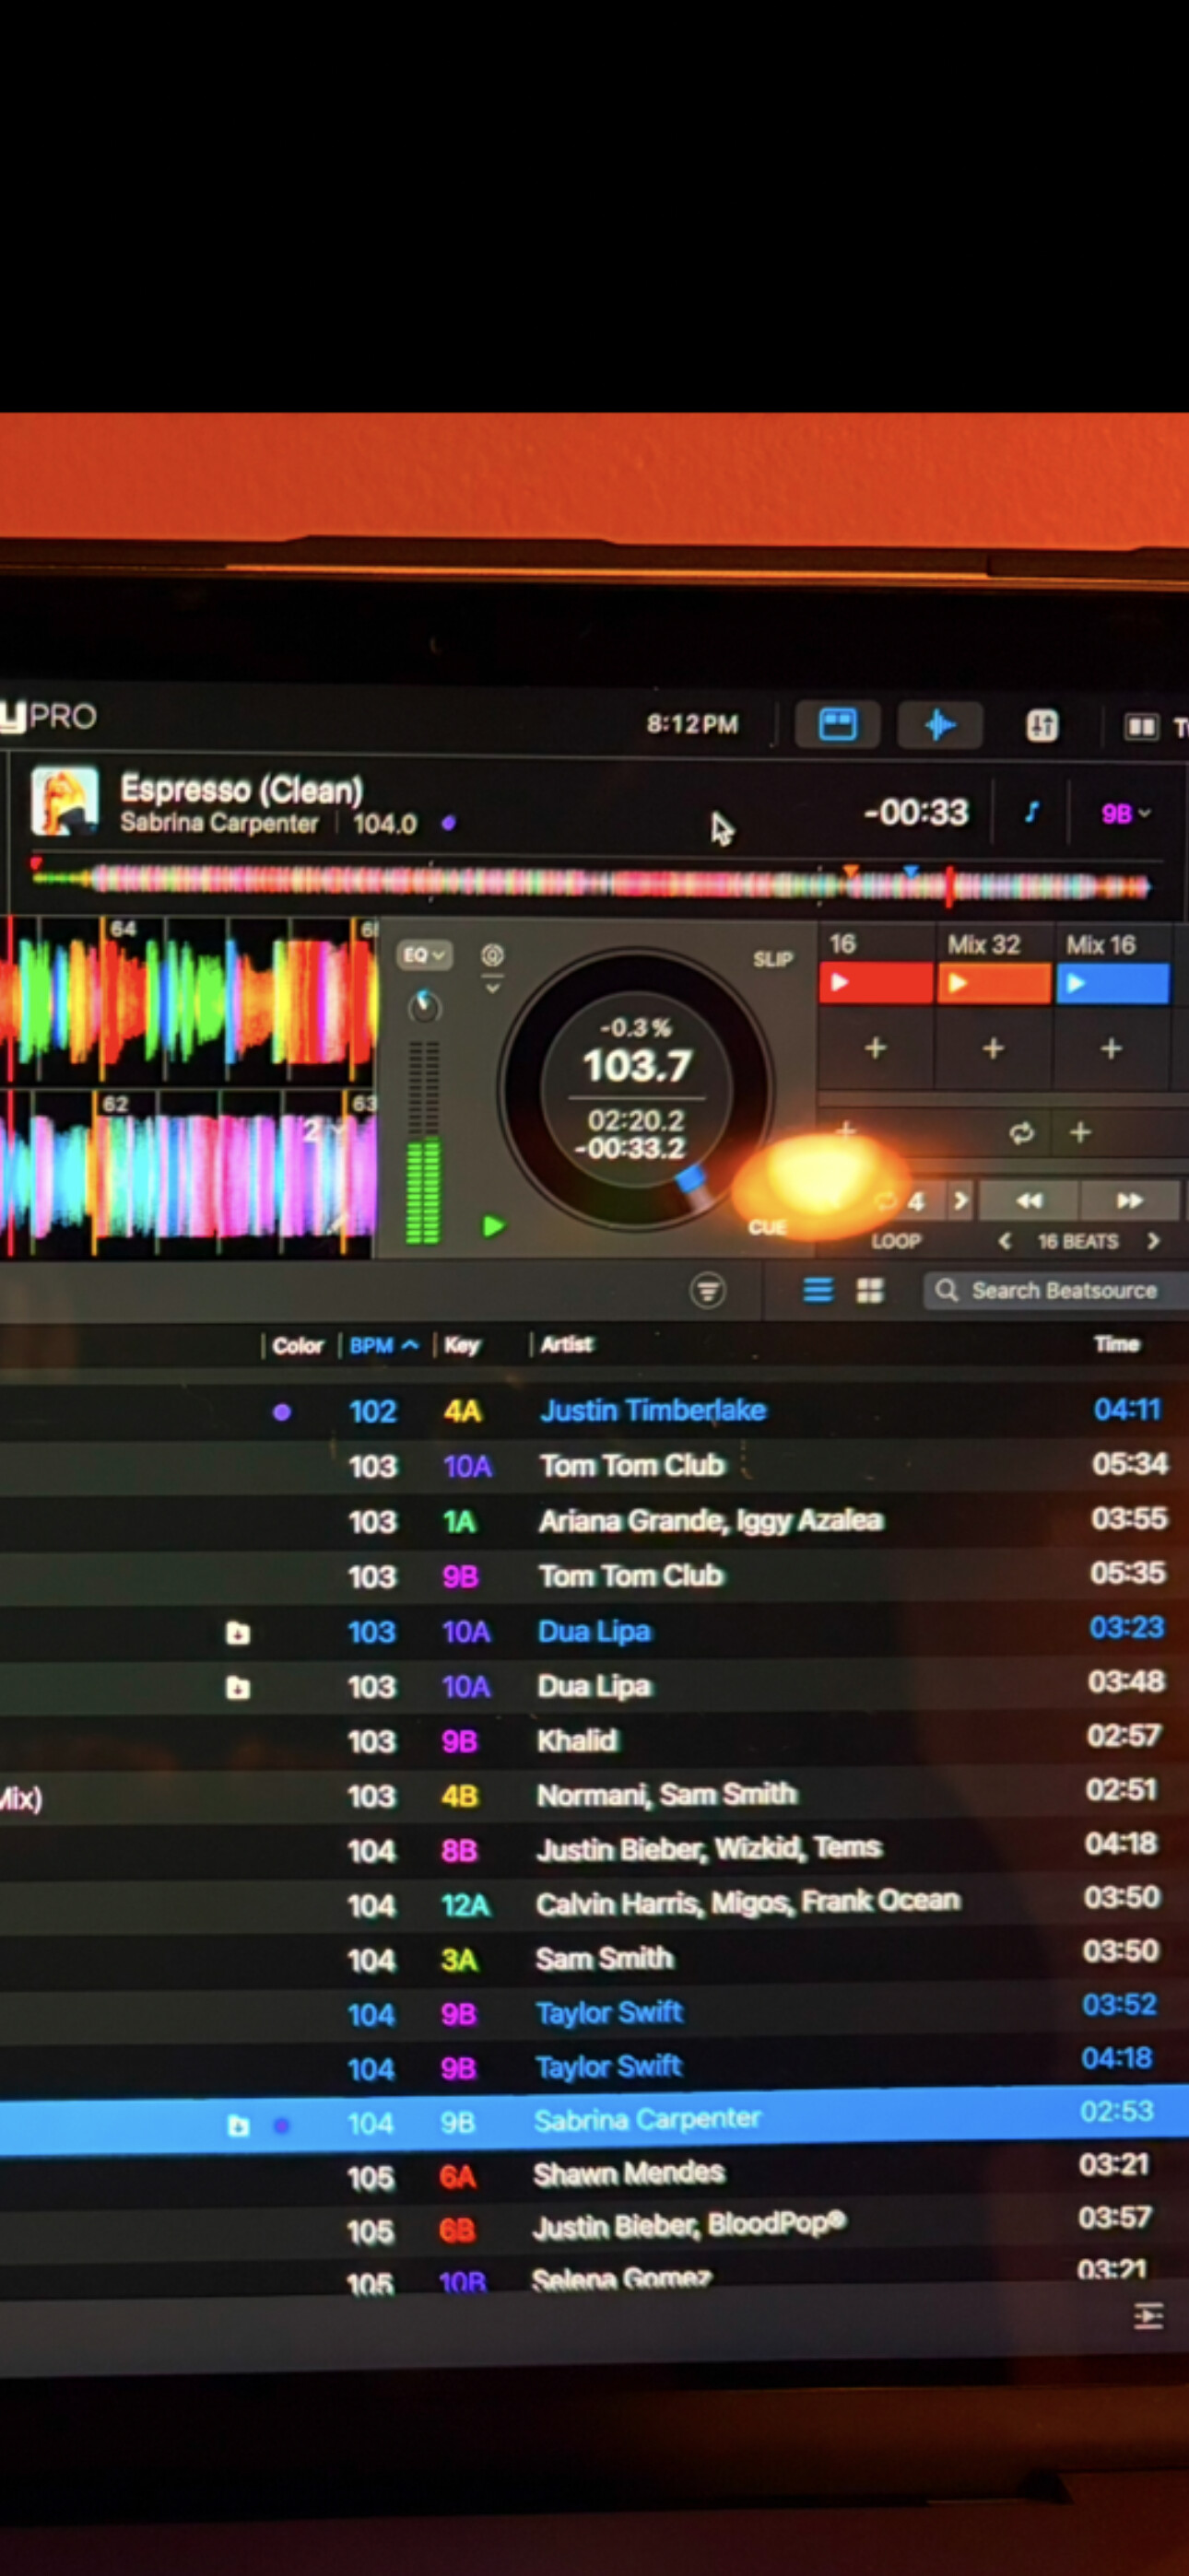Sort by the Artist column

(x=567, y=1344)
